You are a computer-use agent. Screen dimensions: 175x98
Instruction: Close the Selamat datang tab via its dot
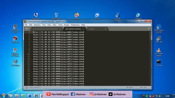(60, 29)
